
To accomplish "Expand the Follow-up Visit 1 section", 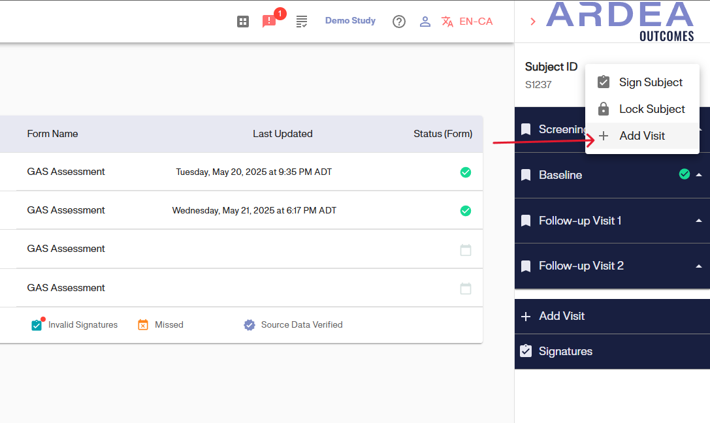I will click(x=699, y=221).
